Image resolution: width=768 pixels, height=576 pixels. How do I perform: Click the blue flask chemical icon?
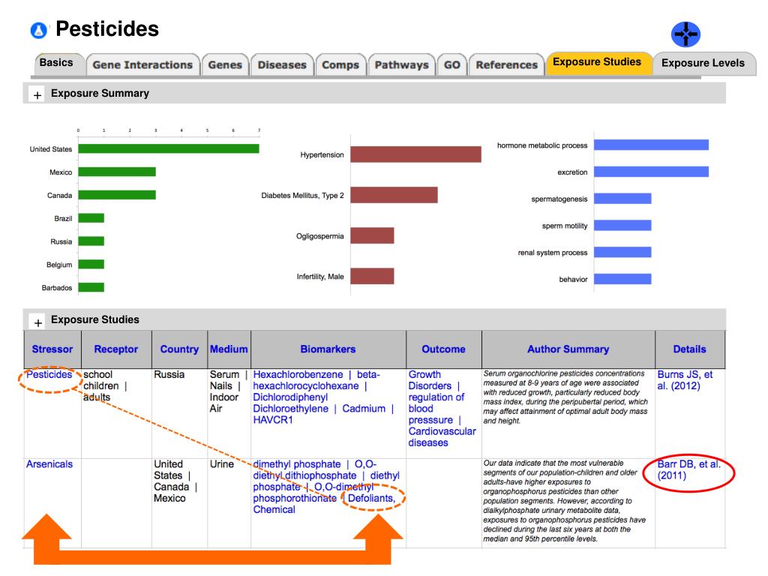click(x=39, y=30)
